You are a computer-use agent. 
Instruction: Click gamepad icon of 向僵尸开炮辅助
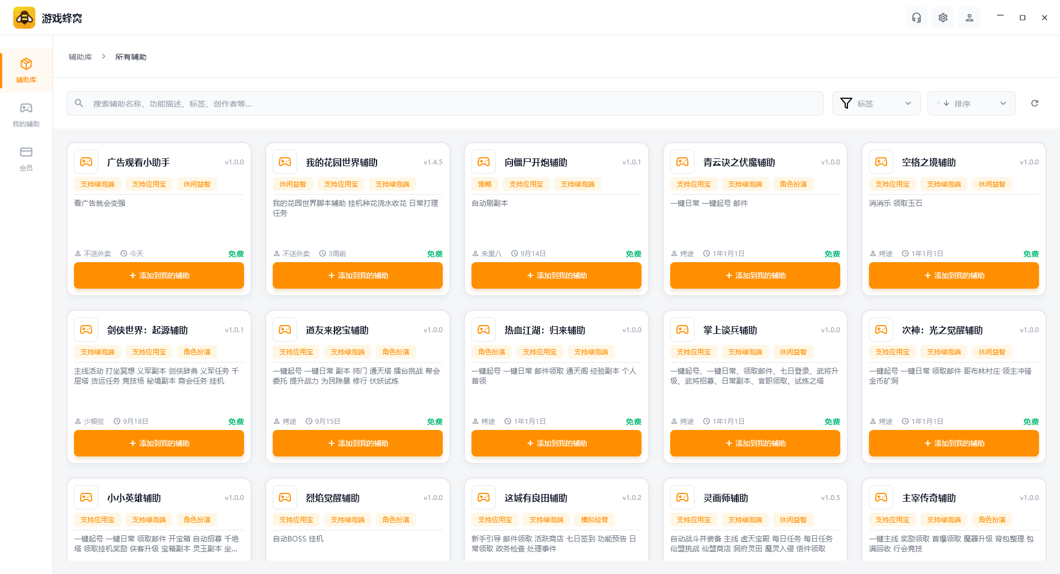click(x=484, y=162)
